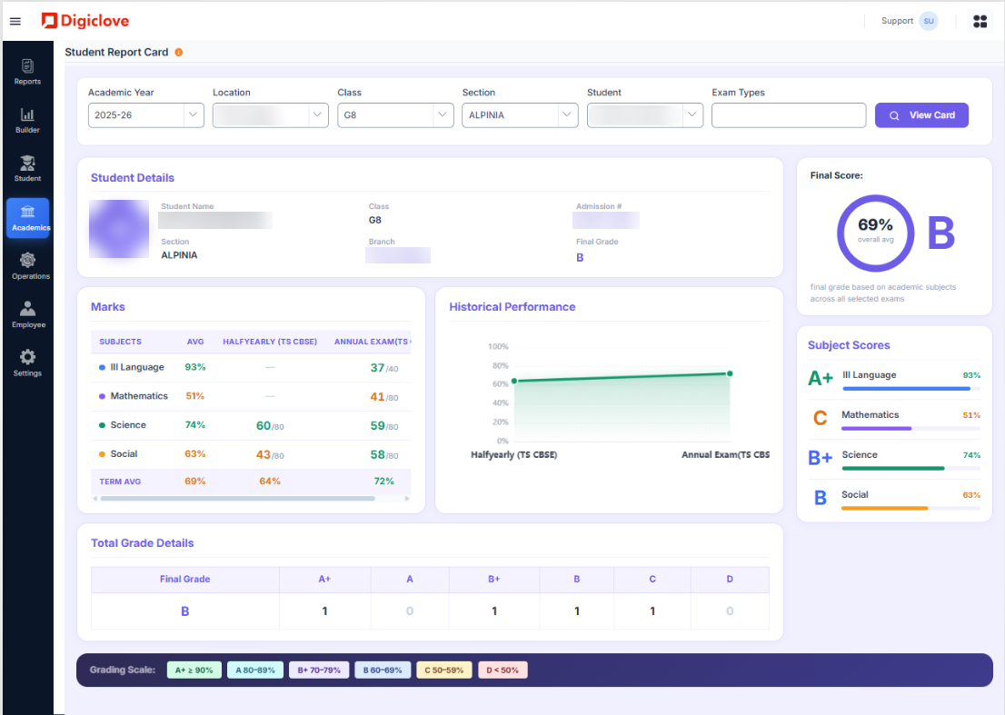Click the Science row in Marks table
This screenshot has width=1005, height=715.
251,425
